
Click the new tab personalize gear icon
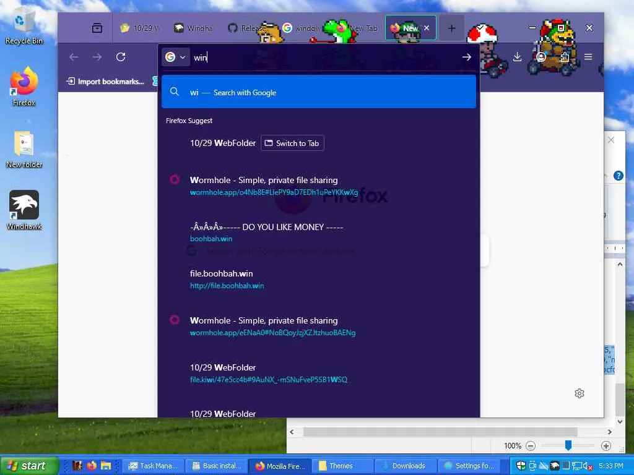coord(580,393)
